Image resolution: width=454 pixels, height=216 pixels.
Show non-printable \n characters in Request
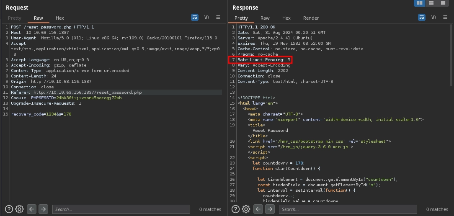click(x=206, y=17)
